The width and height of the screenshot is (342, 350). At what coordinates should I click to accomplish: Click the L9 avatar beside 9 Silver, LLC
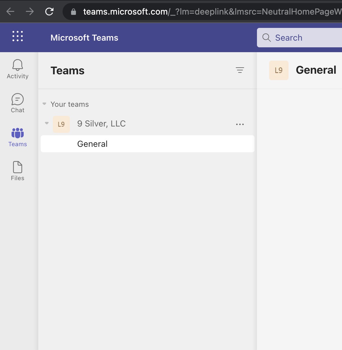tap(61, 124)
